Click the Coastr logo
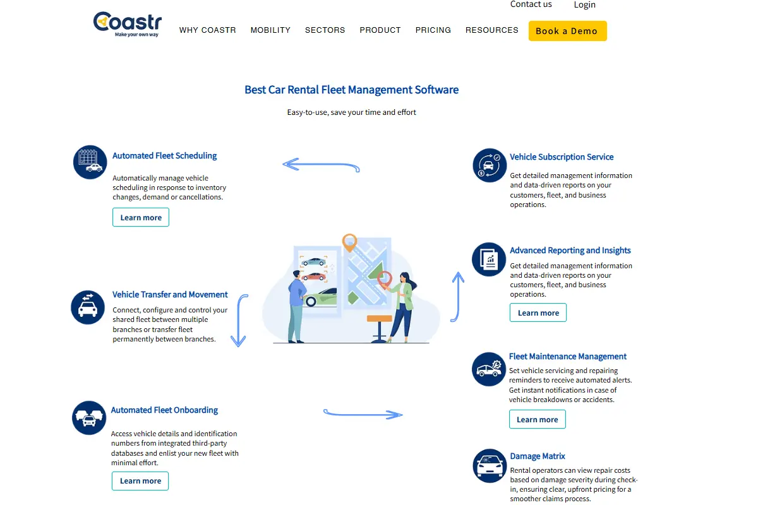This screenshot has width=758, height=505. point(128,24)
